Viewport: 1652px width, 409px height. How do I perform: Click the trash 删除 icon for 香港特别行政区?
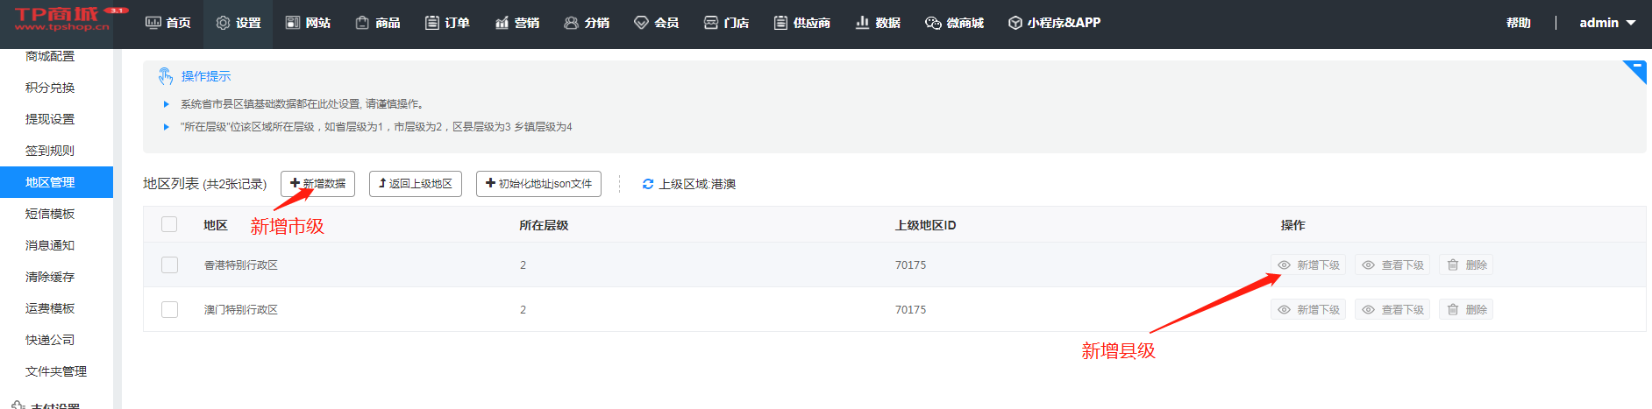coord(1453,264)
